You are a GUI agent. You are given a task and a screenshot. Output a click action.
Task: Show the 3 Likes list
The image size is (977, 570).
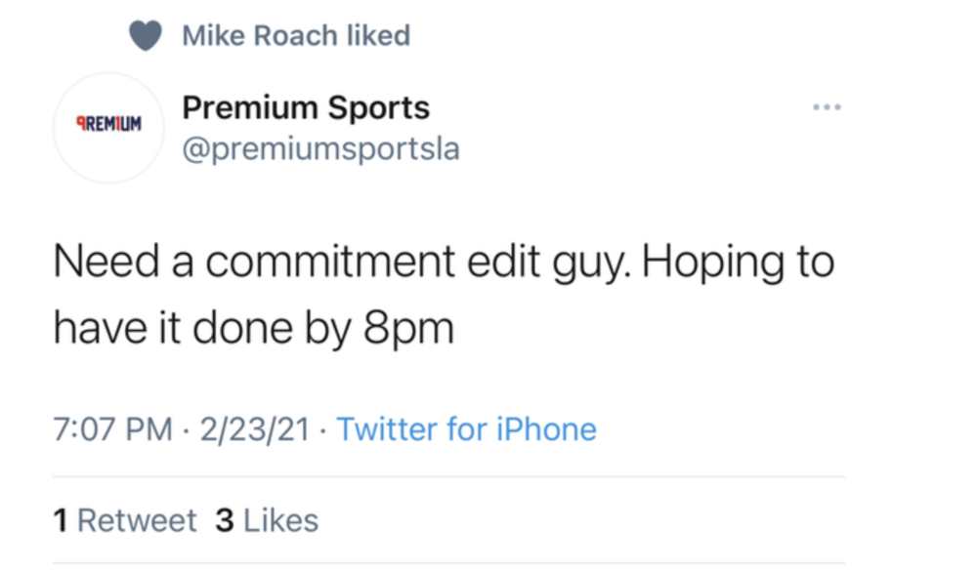pos(267,520)
